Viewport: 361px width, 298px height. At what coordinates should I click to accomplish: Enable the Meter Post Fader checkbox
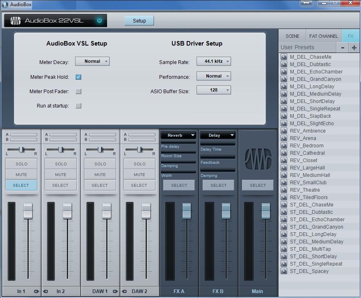(78, 91)
